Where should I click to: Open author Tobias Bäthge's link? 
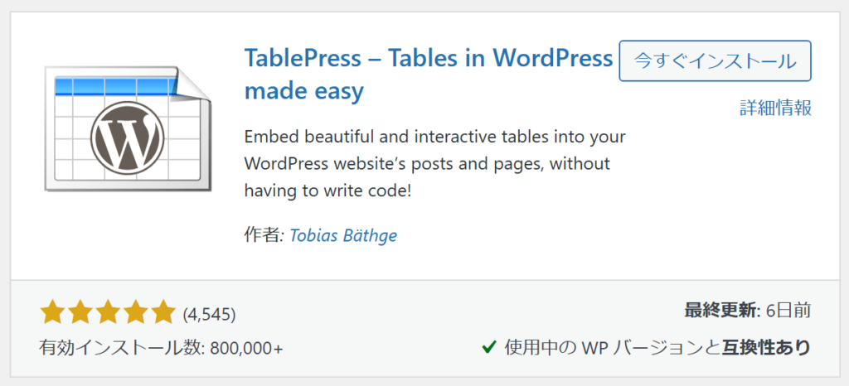344,236
